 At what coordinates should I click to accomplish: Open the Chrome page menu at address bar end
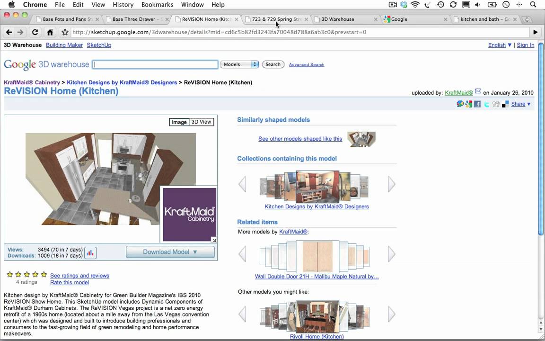coord(535,32)
